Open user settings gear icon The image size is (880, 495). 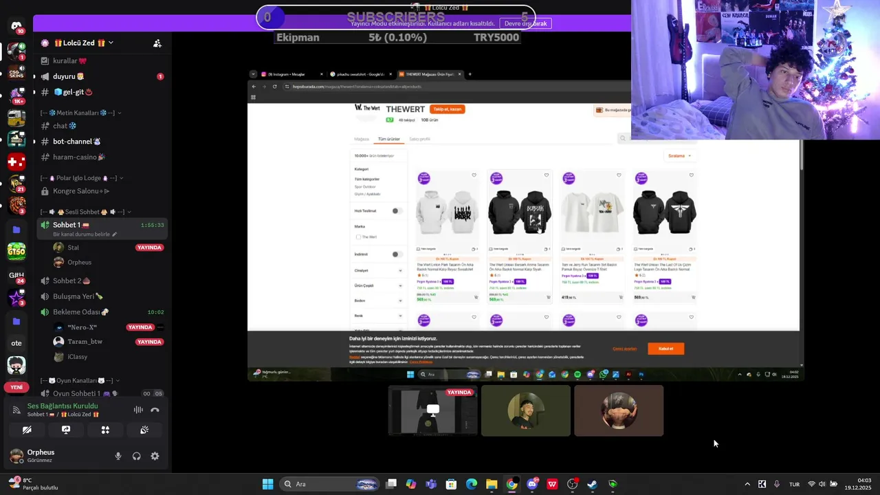click(x=155, y=456)
